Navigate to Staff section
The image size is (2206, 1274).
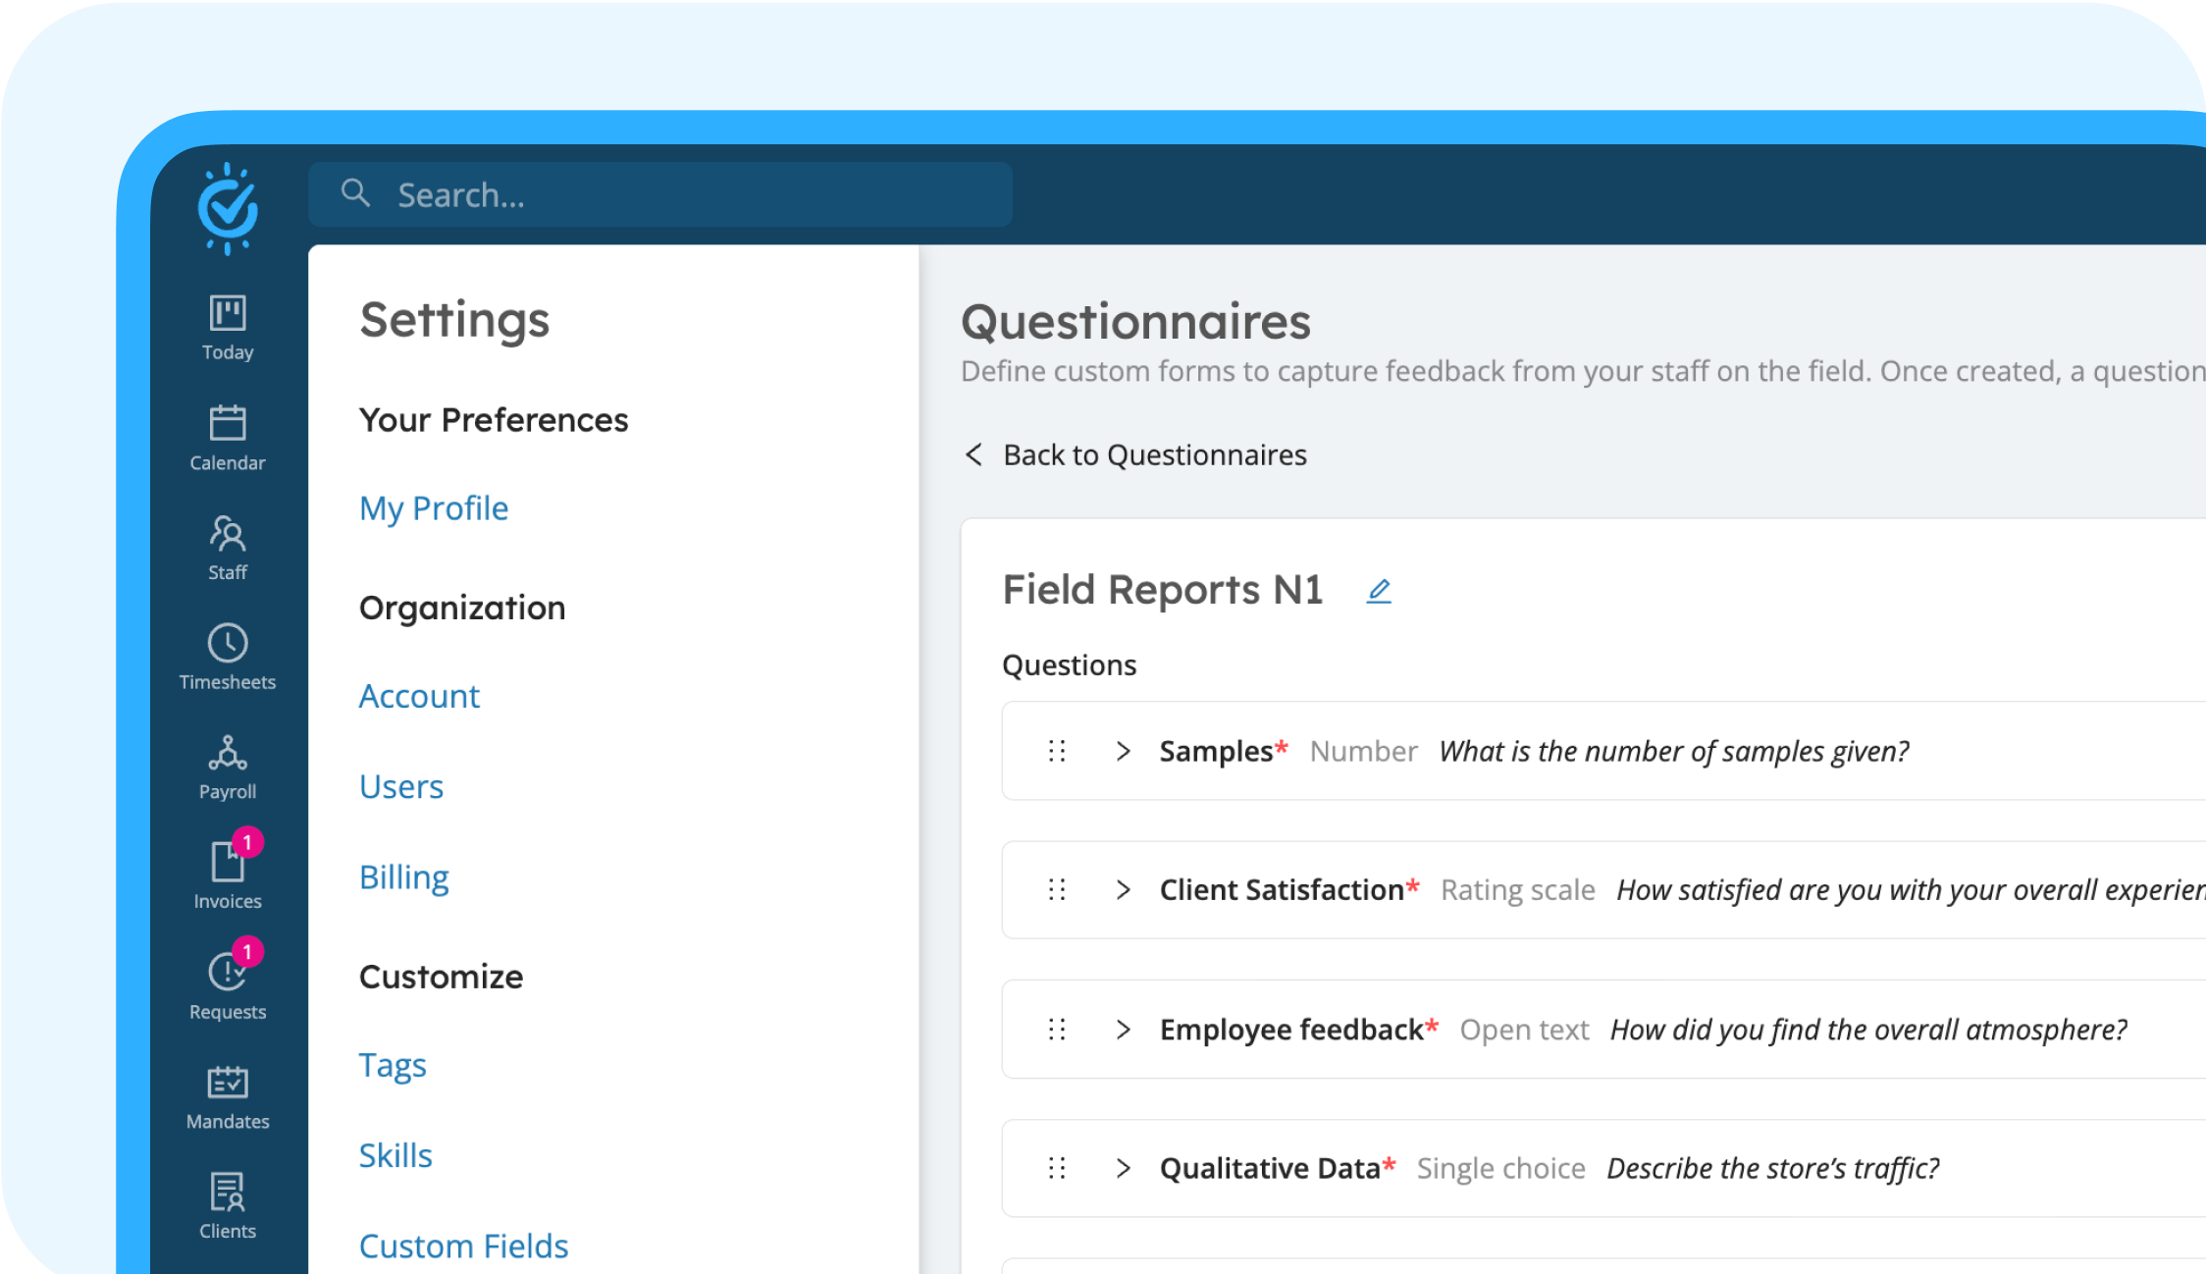[228, 548]
